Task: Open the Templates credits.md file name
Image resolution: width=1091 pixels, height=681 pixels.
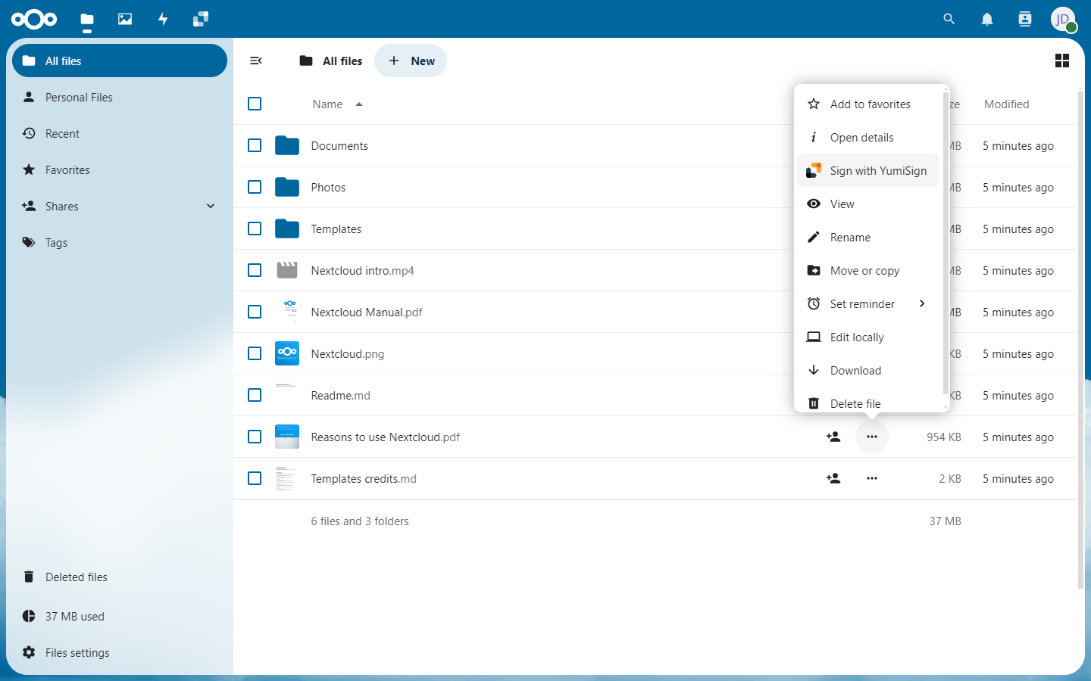Action: [364, 478]
